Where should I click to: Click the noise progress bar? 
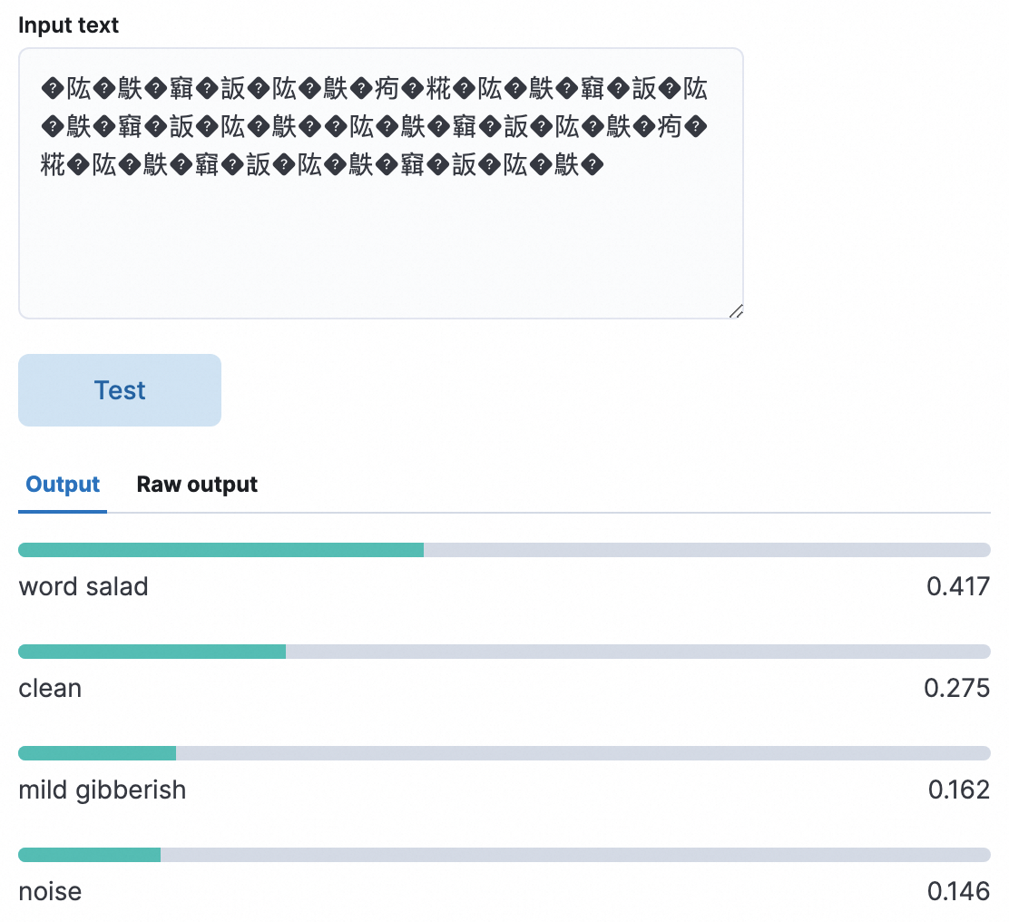tap(504, 855)
